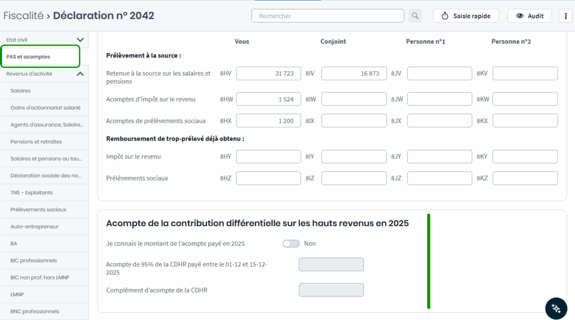Collapse the Revenus d'activité section

(80, 74)
